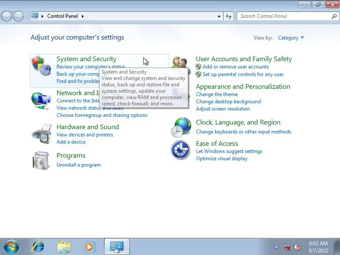Click Change keyboards or other input methods

244,132
